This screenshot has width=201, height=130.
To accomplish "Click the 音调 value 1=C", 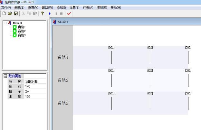I will (x=35, y=87).
